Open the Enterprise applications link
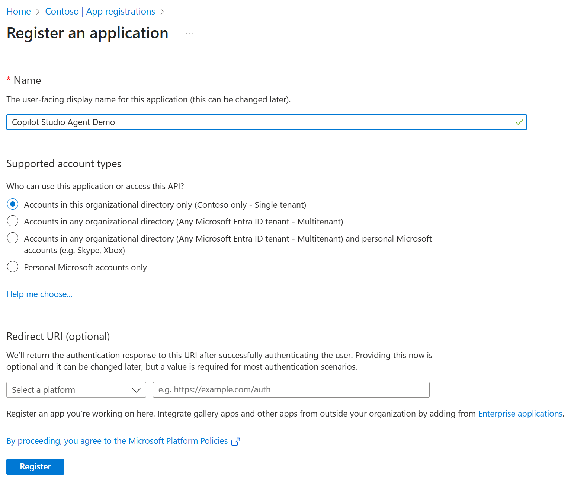 [520, 414]
